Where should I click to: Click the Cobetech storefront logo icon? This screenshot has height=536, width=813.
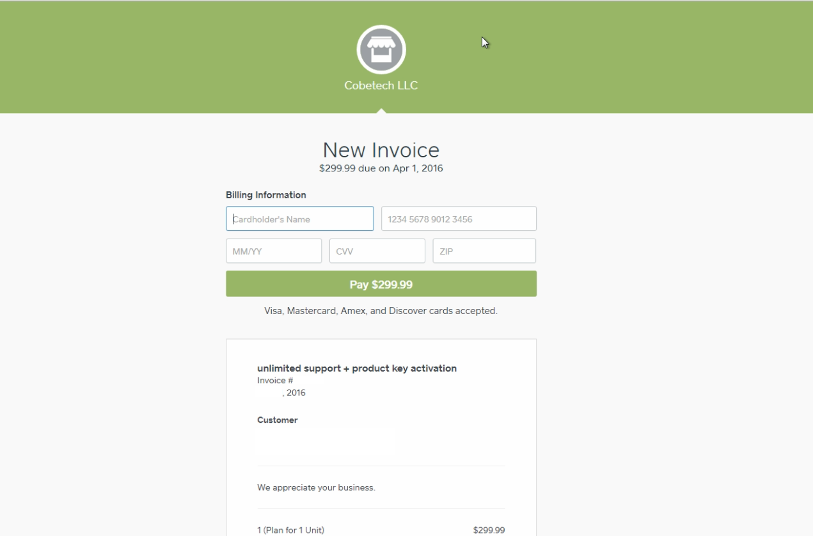[x=381, y=49]
